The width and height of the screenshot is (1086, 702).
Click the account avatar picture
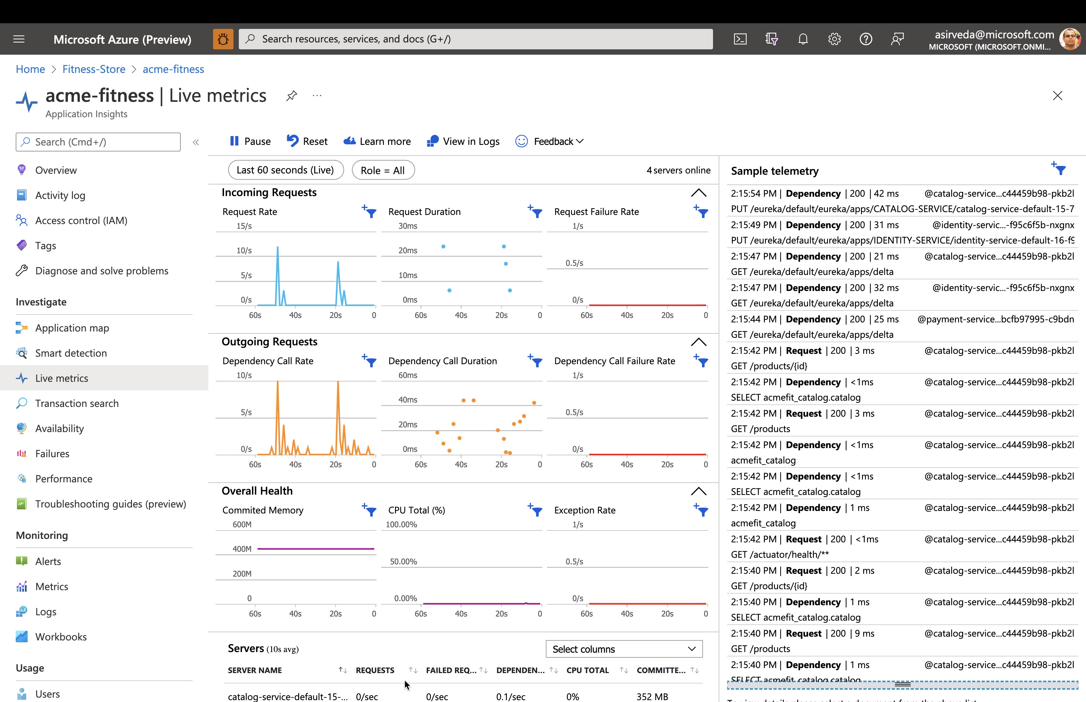[1070, 39]
